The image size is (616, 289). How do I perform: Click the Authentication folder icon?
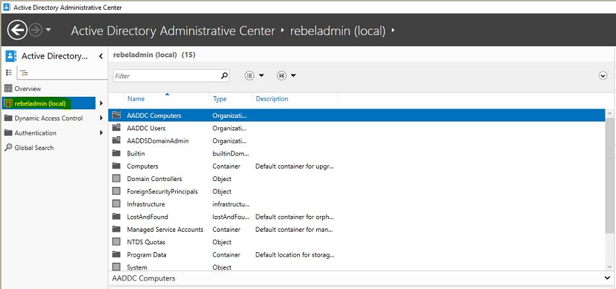point(9,133)
